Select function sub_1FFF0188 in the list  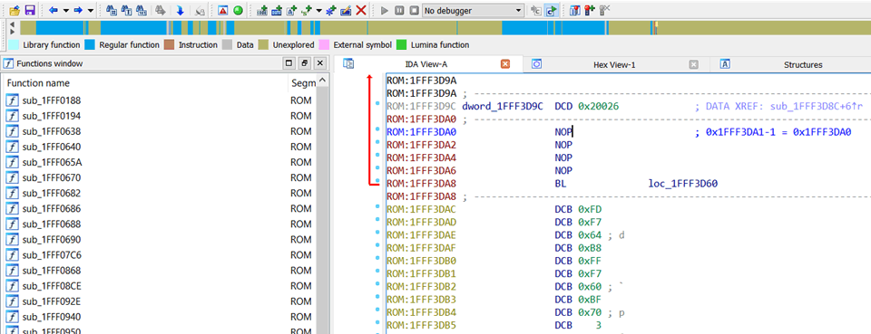160,100
